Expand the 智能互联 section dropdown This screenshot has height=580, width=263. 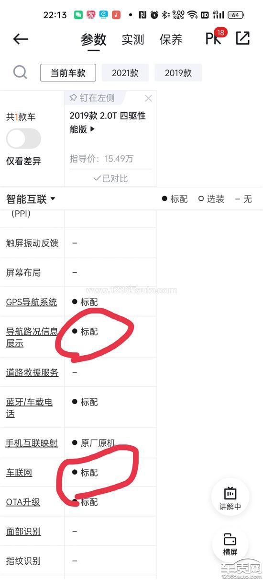pyautogui.click(x=31, y=199)
